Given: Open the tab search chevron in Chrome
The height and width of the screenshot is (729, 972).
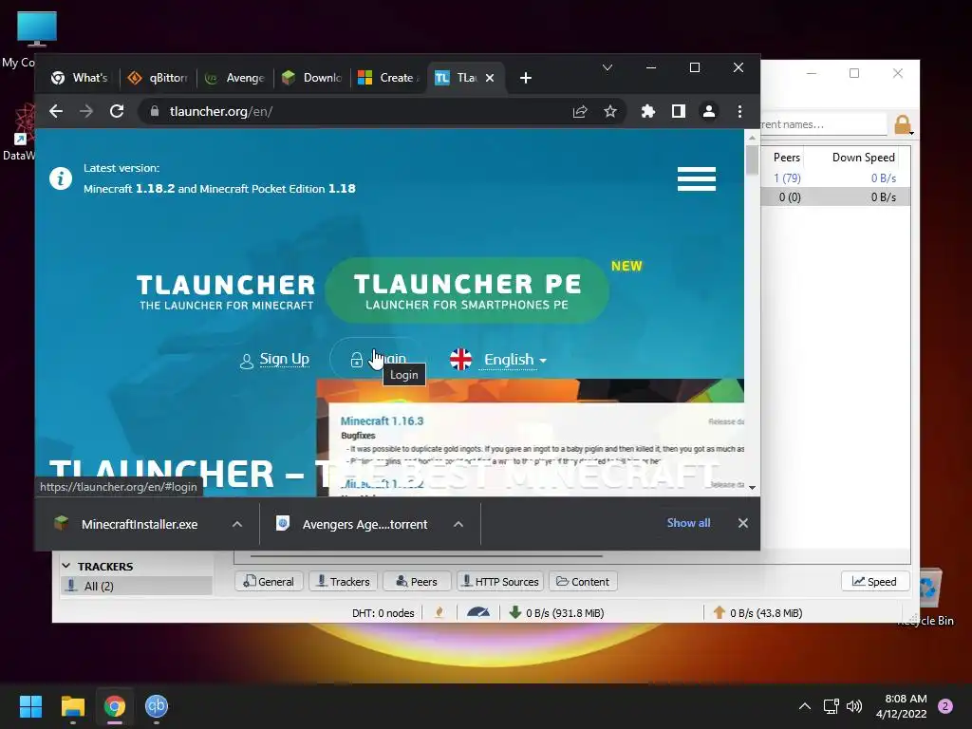Looking at the screenshot, I should [607, 67].
